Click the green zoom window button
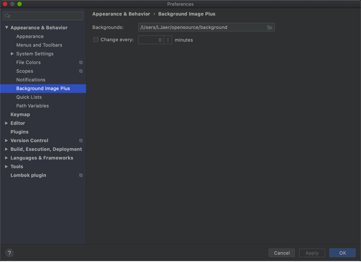 (20, 4)
